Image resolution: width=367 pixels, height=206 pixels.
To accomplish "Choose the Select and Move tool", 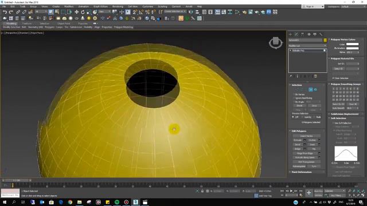I will tap(76, 12).
